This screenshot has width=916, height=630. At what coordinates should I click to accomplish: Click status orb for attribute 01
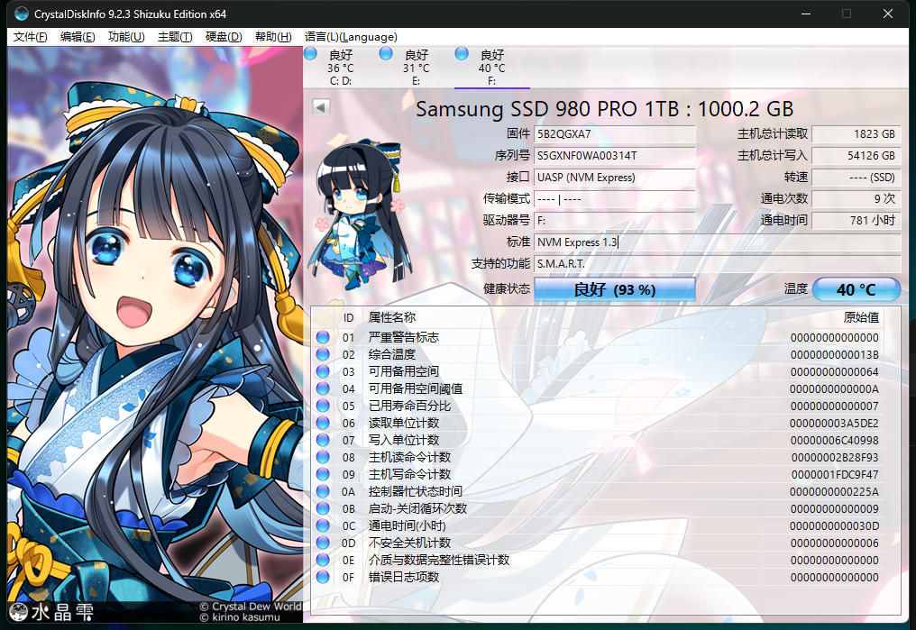(323, 337)
